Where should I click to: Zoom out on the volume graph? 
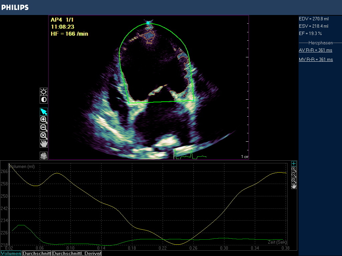click(294, 175)
